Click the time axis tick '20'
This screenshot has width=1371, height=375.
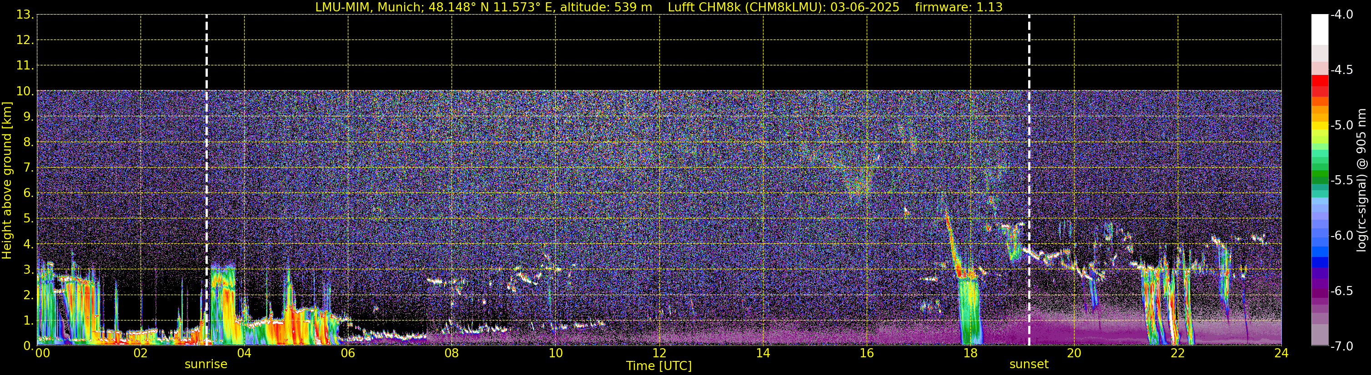1075,353
